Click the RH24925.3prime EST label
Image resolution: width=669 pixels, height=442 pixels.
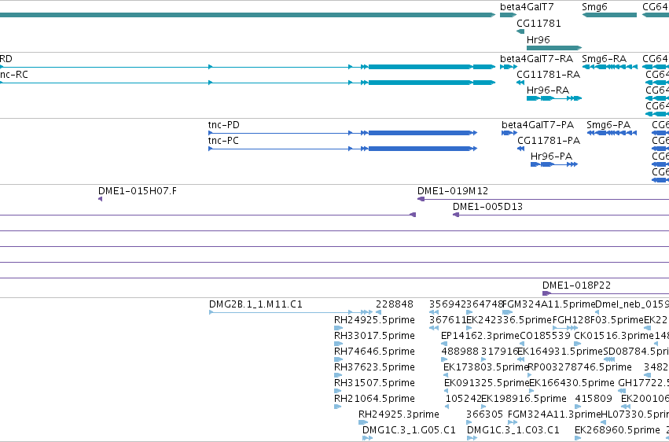point(399,415)
